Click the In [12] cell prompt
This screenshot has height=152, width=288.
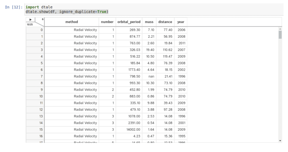point(14,7)
